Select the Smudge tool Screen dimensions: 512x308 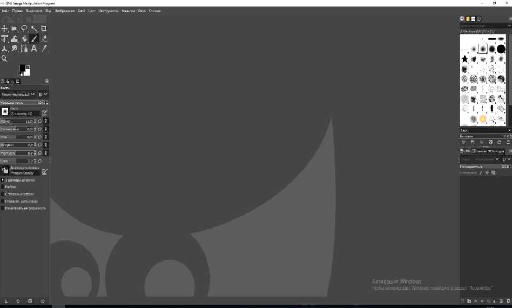(x=15, y=49)
